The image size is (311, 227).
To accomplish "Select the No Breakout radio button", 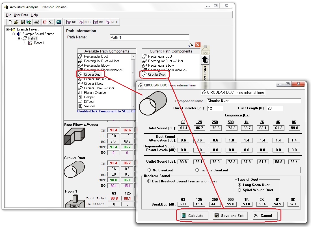I will [x=149, y=170].
